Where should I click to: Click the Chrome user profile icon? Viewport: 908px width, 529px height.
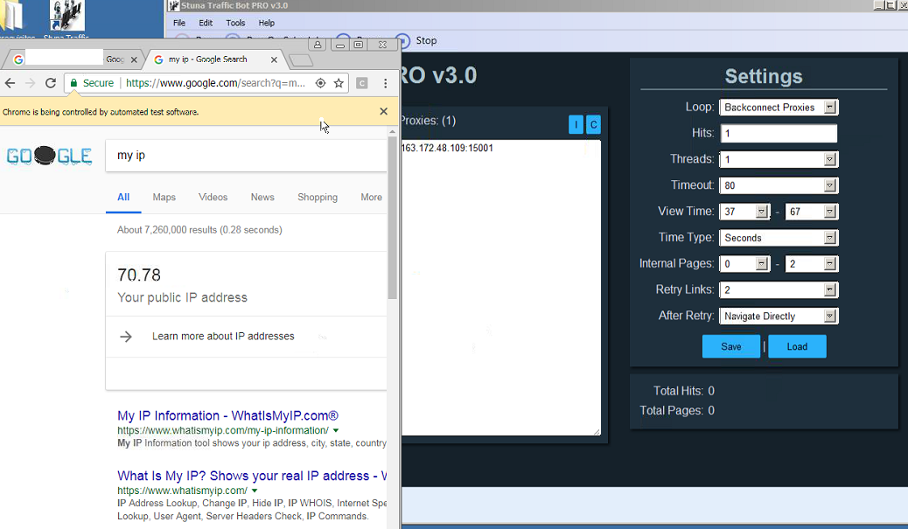(x=318, y=45)
